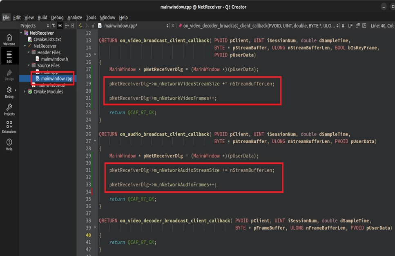Collapse the NetReceiver root project node
The height and width of the screenshot is (256, 395).
[21, 33]
